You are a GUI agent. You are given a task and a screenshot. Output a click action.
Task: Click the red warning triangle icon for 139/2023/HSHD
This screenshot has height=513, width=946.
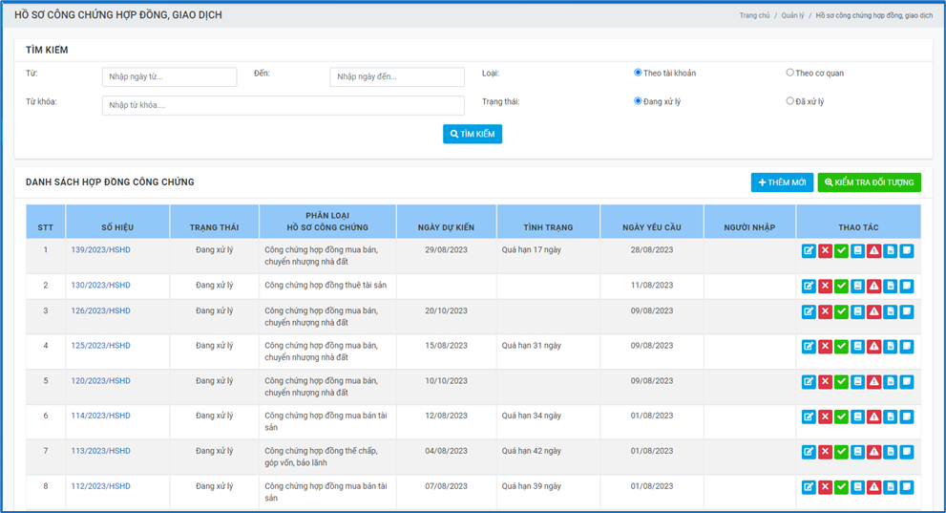tap(873, 250)
